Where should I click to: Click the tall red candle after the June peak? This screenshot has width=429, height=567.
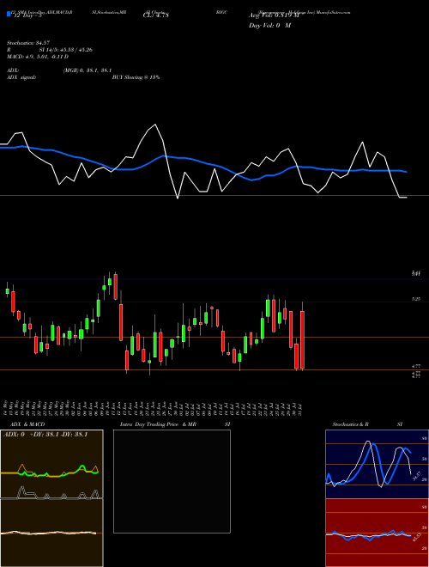[x=121, y=322]
